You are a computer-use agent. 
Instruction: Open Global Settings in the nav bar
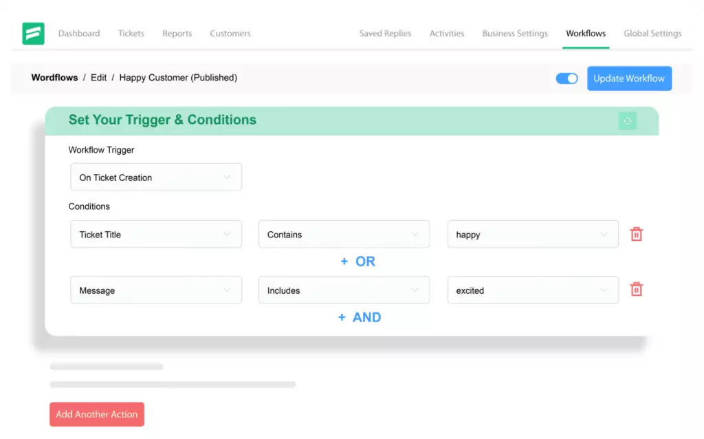point(652,33)
